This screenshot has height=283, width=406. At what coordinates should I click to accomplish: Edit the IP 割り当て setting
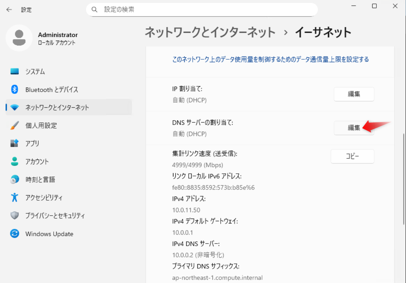tap(354, 94)
